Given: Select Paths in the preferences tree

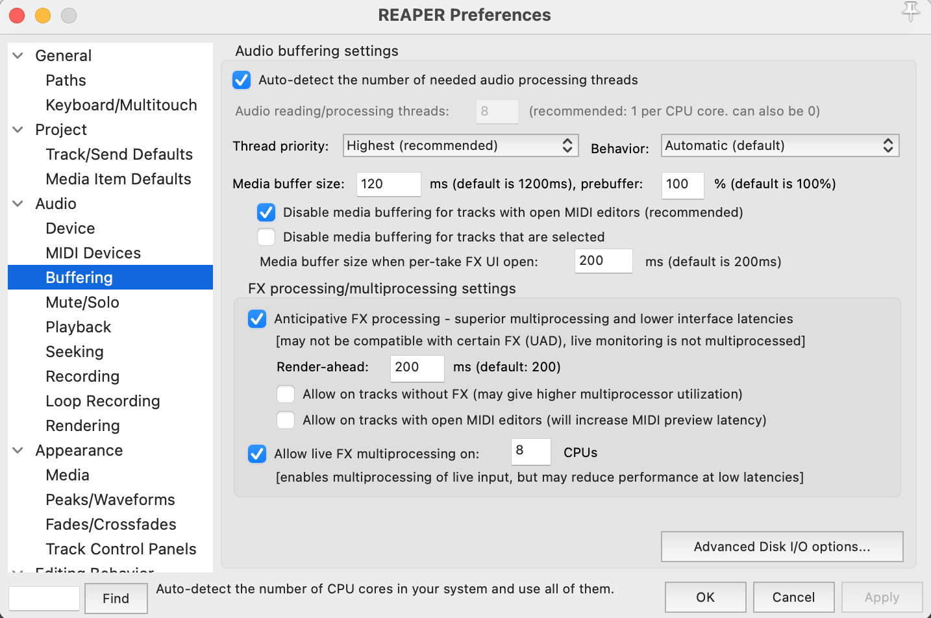Looking at the screenshot, I should (x=66, y=80).
